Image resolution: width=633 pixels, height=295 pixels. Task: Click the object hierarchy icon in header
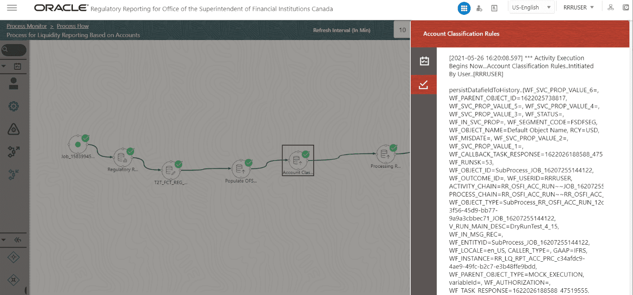(x=611, y=7)
